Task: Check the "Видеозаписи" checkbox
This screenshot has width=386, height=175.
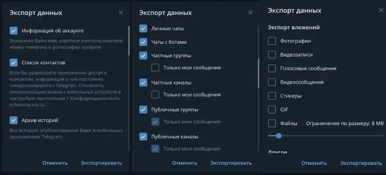Action: 272,55
